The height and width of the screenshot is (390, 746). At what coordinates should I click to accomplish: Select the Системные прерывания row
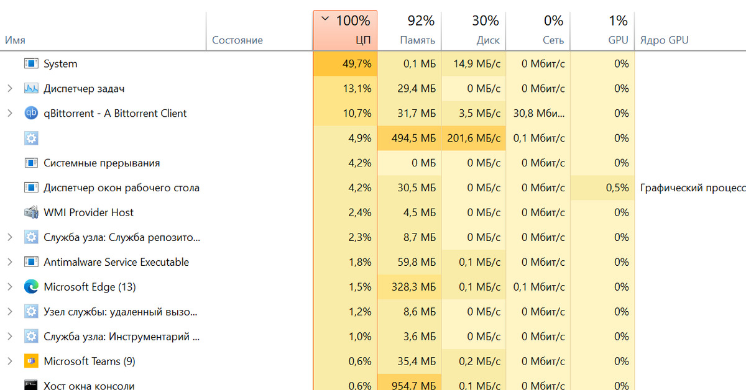pyautogui.click(x=101, y=163)
